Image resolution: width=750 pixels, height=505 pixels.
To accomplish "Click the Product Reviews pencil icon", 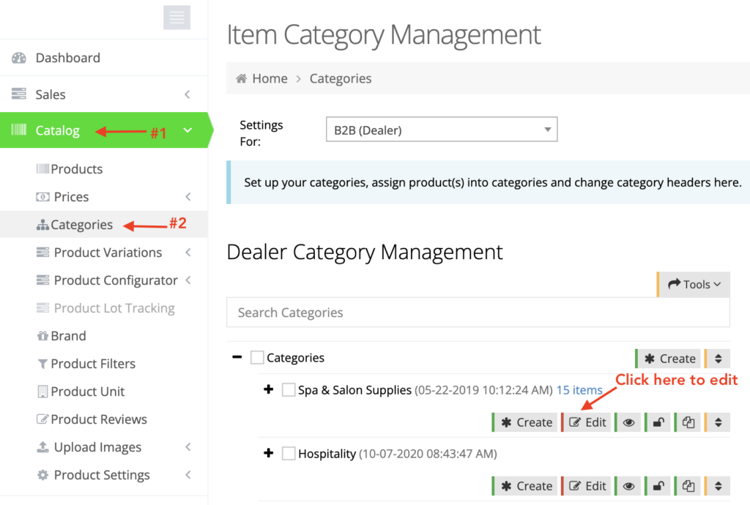I will point(42,419).
